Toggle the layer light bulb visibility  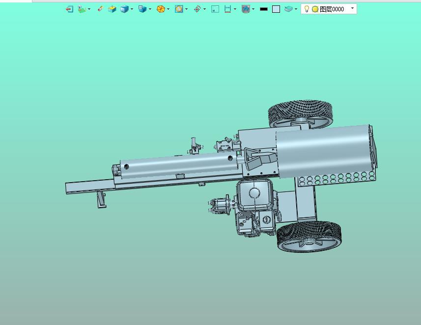point(307,9)
